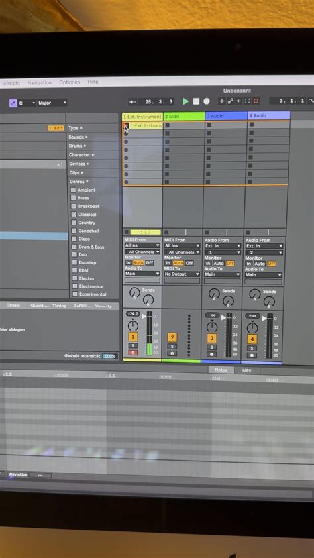This screenshot has width=314, height=558.
Task: Solo track 3 with its S button
Action: point(212,347)
